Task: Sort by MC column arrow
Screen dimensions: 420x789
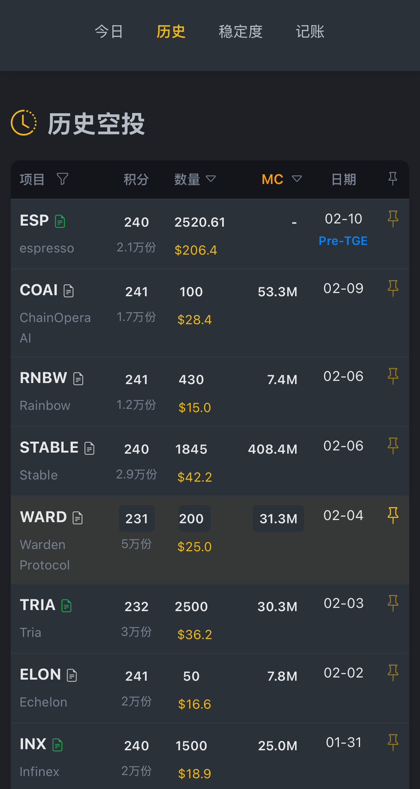Action: pyautogui.click(x=297, y=179)
